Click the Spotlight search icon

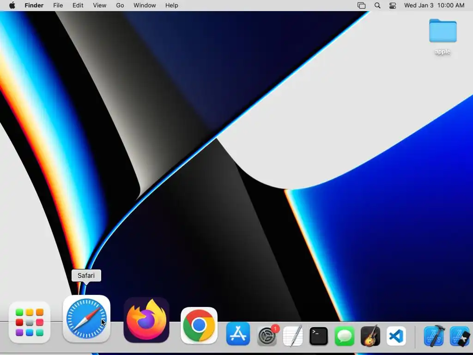377,6
